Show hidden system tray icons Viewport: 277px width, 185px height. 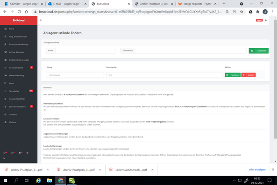234,181
